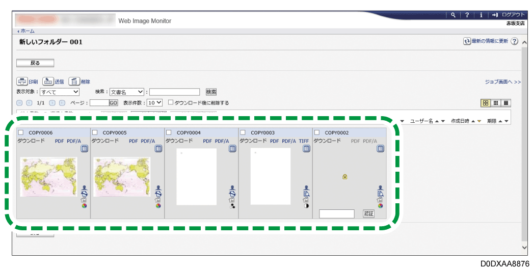
Task: Tick the COPY0006 document checkbox
Action: (x=21, y=133)
